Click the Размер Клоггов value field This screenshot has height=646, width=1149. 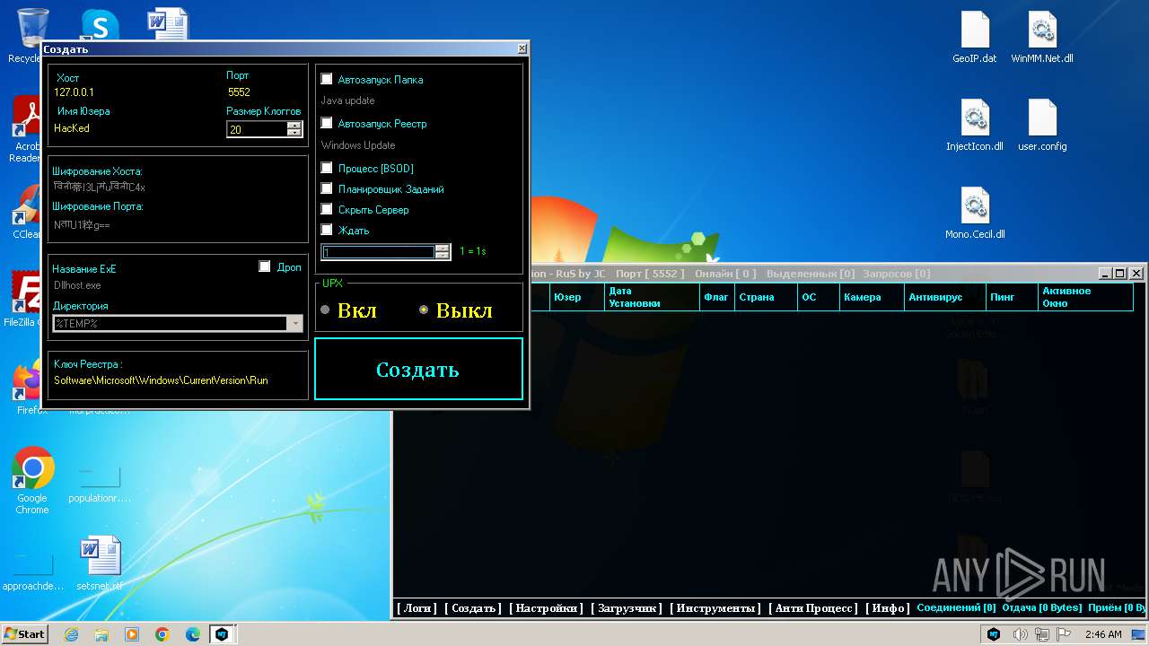(x=257, y=129)
